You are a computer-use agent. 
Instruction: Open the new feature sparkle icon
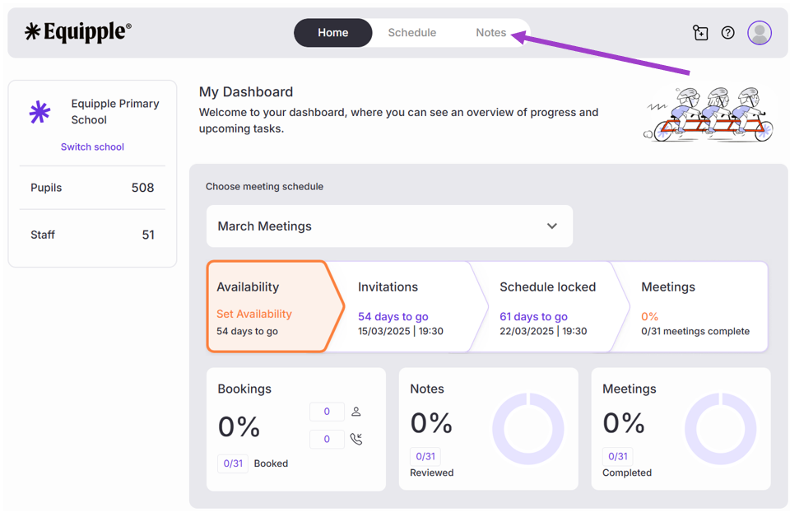(700, 33)
